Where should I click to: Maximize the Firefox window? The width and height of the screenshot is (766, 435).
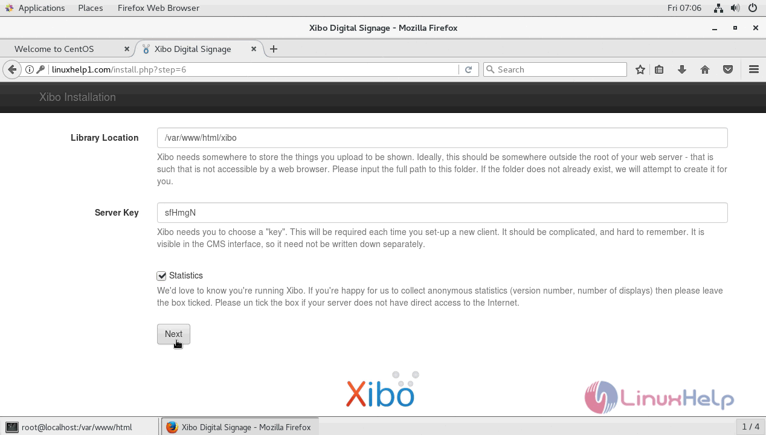click(x=735, y=28)
